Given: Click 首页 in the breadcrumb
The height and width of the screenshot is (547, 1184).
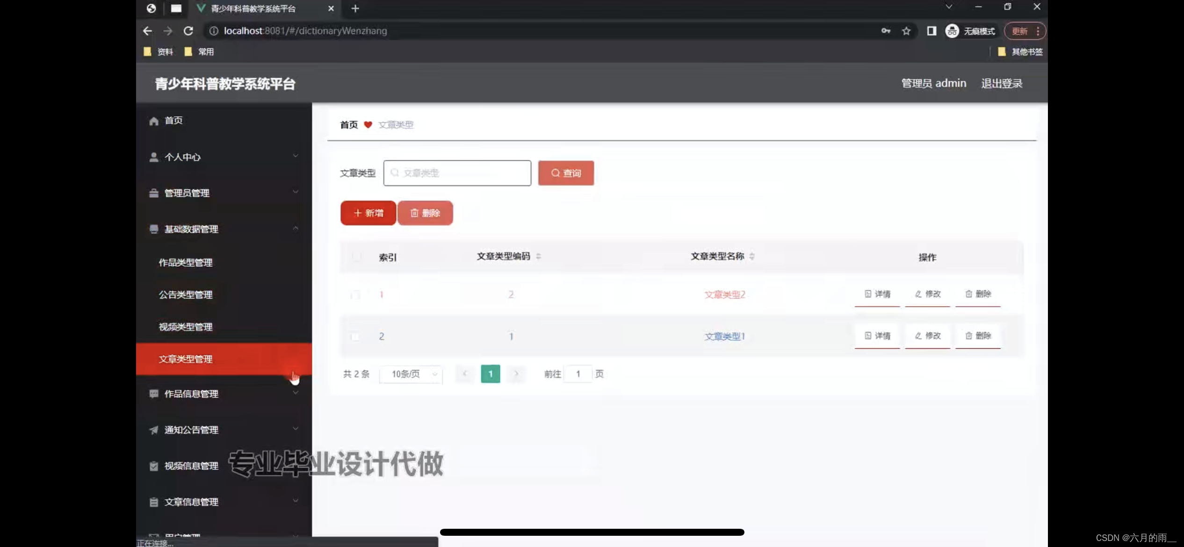Looking at the screenshot, I should click(x=349, y=125).
